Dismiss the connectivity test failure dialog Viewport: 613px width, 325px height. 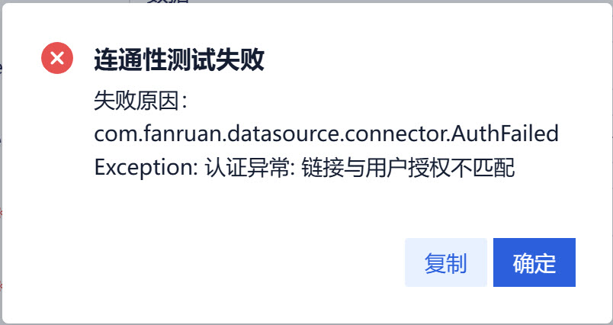click(x=534, y=263)
